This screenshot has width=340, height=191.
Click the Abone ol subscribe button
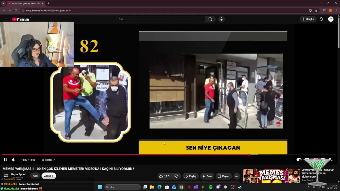point(49,176)
